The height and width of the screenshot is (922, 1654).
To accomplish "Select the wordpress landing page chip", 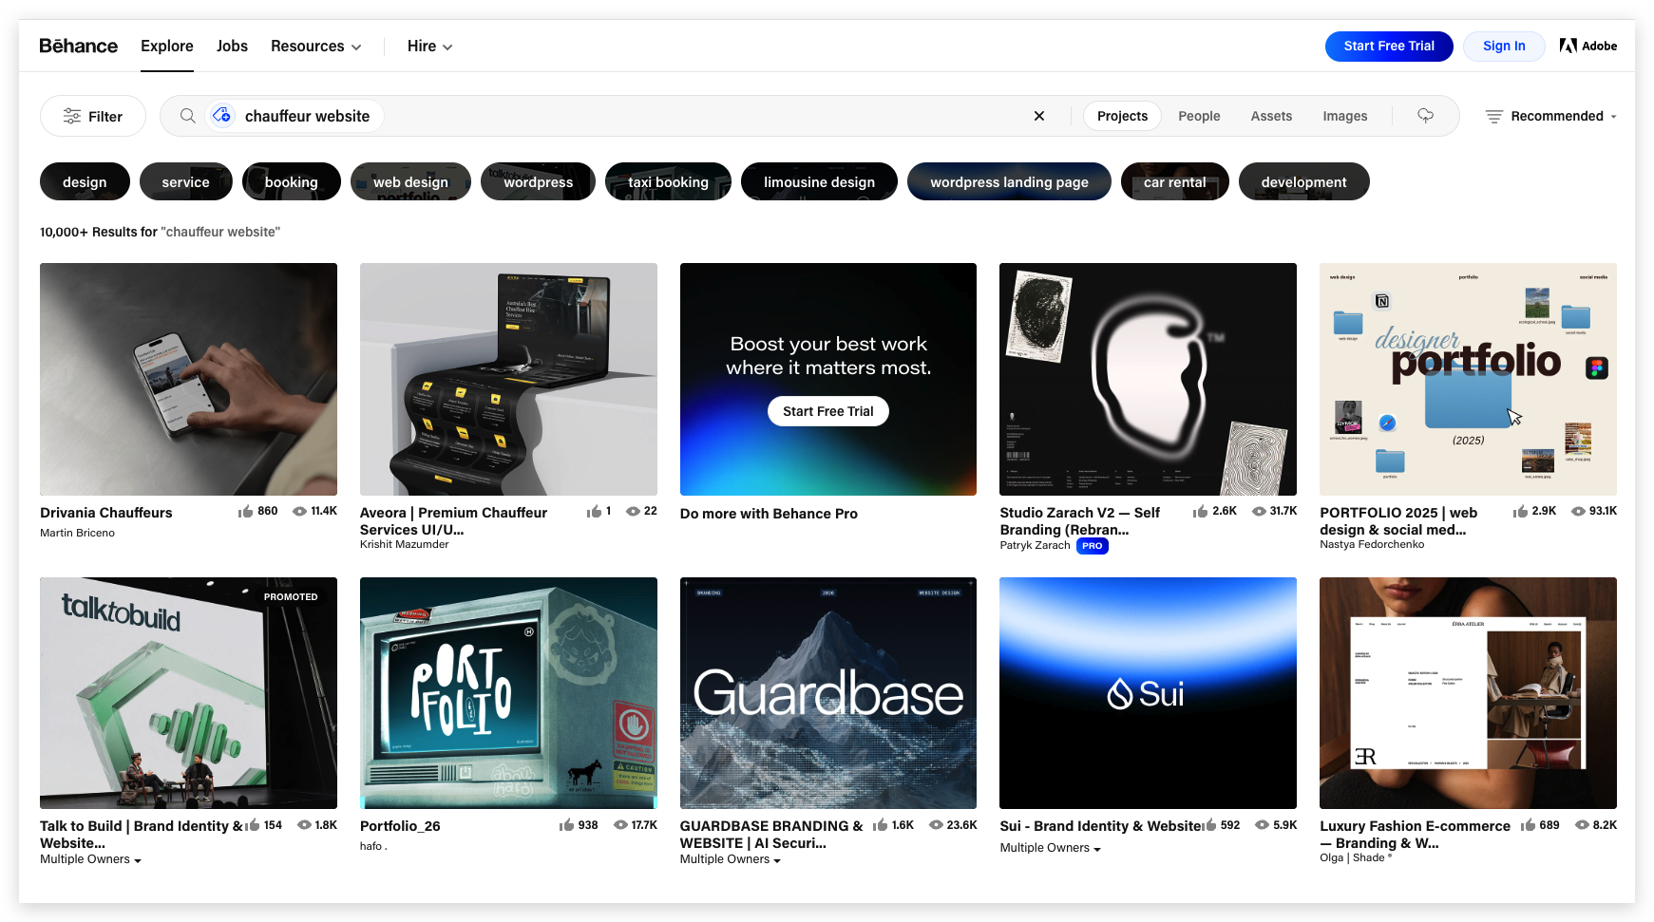I will point(1009,181).
